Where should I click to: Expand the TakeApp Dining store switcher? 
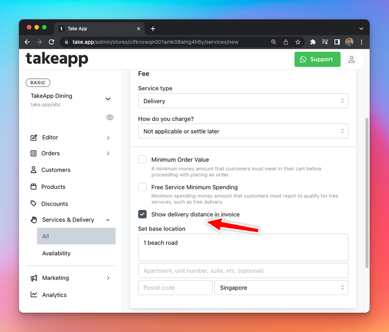[x=108, y=99]
